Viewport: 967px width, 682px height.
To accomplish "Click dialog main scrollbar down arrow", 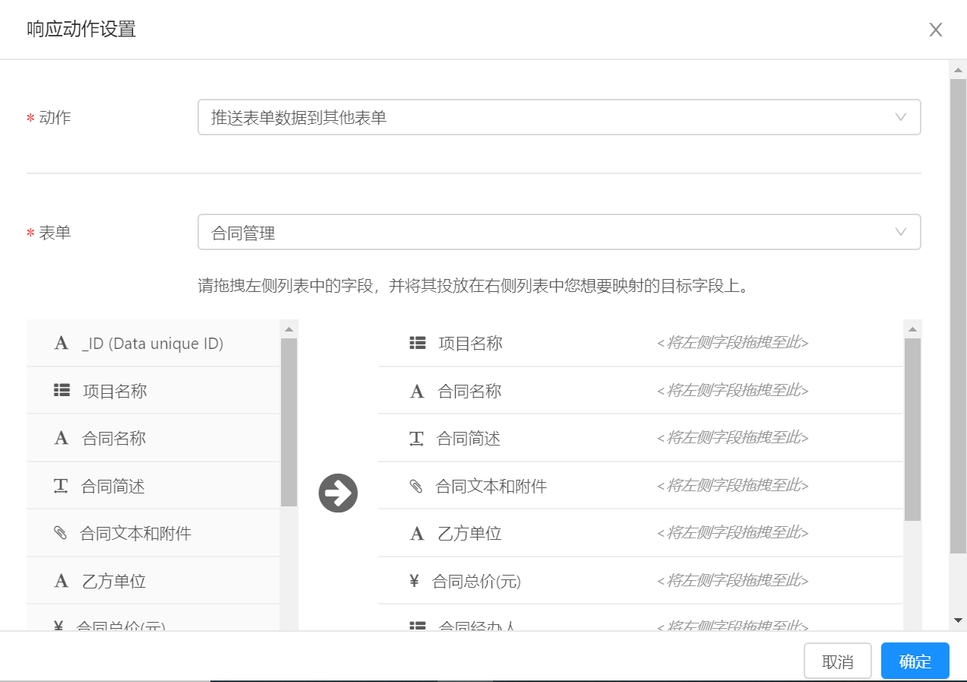I will click(958, 620).
